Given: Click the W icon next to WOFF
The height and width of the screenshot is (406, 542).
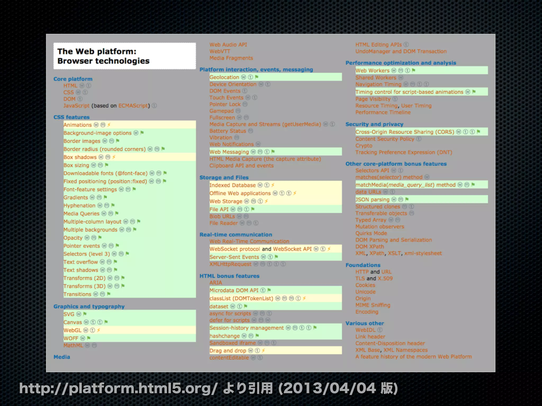Looking at the screenshot, I should coord(83,338).
